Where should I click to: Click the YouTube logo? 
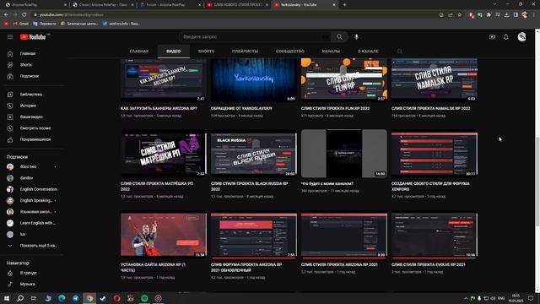(33, 37)
